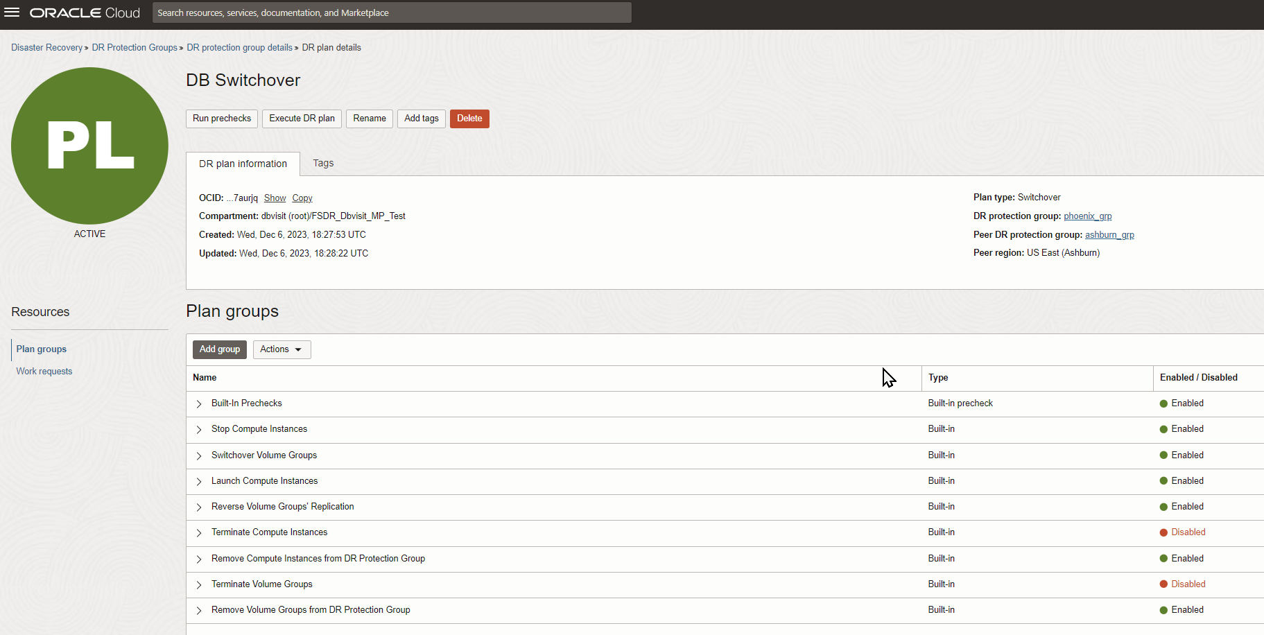Click 'Reverse Volume Groups' Replication' name
This screenshot has height=635, width=1264.
tap(283, 507)
